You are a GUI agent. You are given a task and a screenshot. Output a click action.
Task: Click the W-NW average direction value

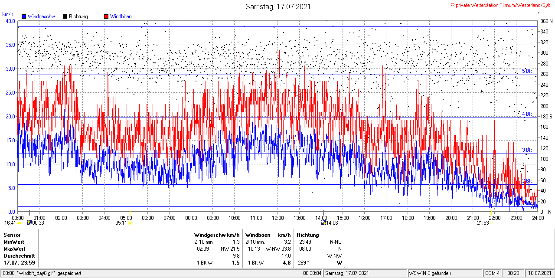pos(334,256)
